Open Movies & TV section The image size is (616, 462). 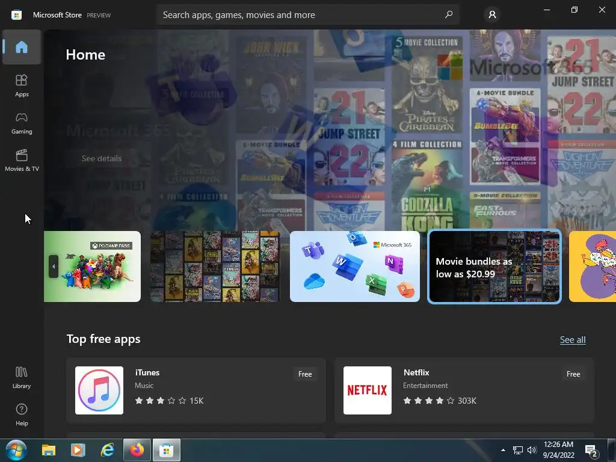click(x=22, y=160)
